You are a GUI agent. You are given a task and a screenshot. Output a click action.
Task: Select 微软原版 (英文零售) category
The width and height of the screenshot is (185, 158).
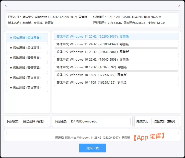coord(27,77)
